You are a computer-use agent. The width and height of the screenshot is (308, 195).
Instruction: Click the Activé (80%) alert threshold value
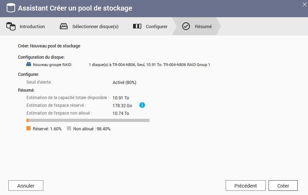click(x=124, y=83)
